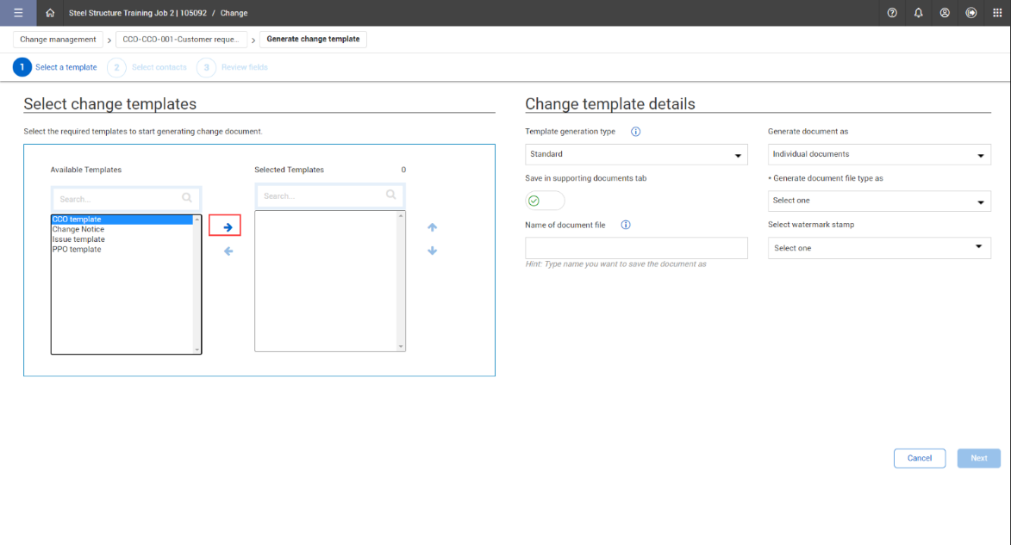Go to Change management breadcrumb
The height and width of the screenshot is (545, 1011).
(58, 40)
